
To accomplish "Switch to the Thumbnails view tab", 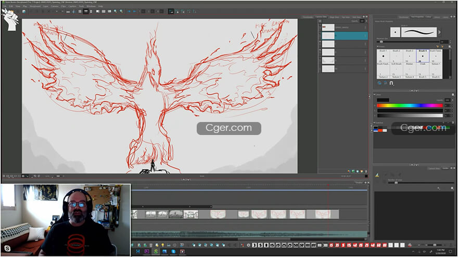I will pos(308,17).
